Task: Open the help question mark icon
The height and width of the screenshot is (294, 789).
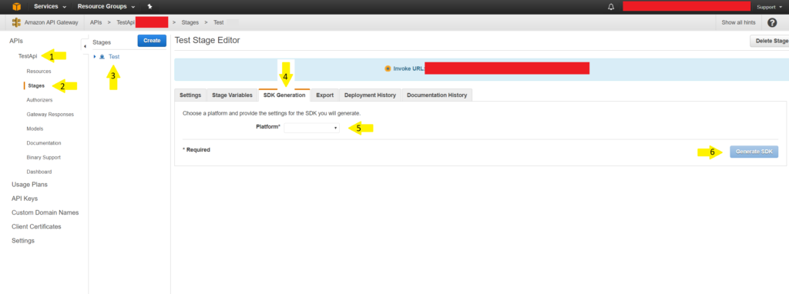Action: [x=772, y=22]
